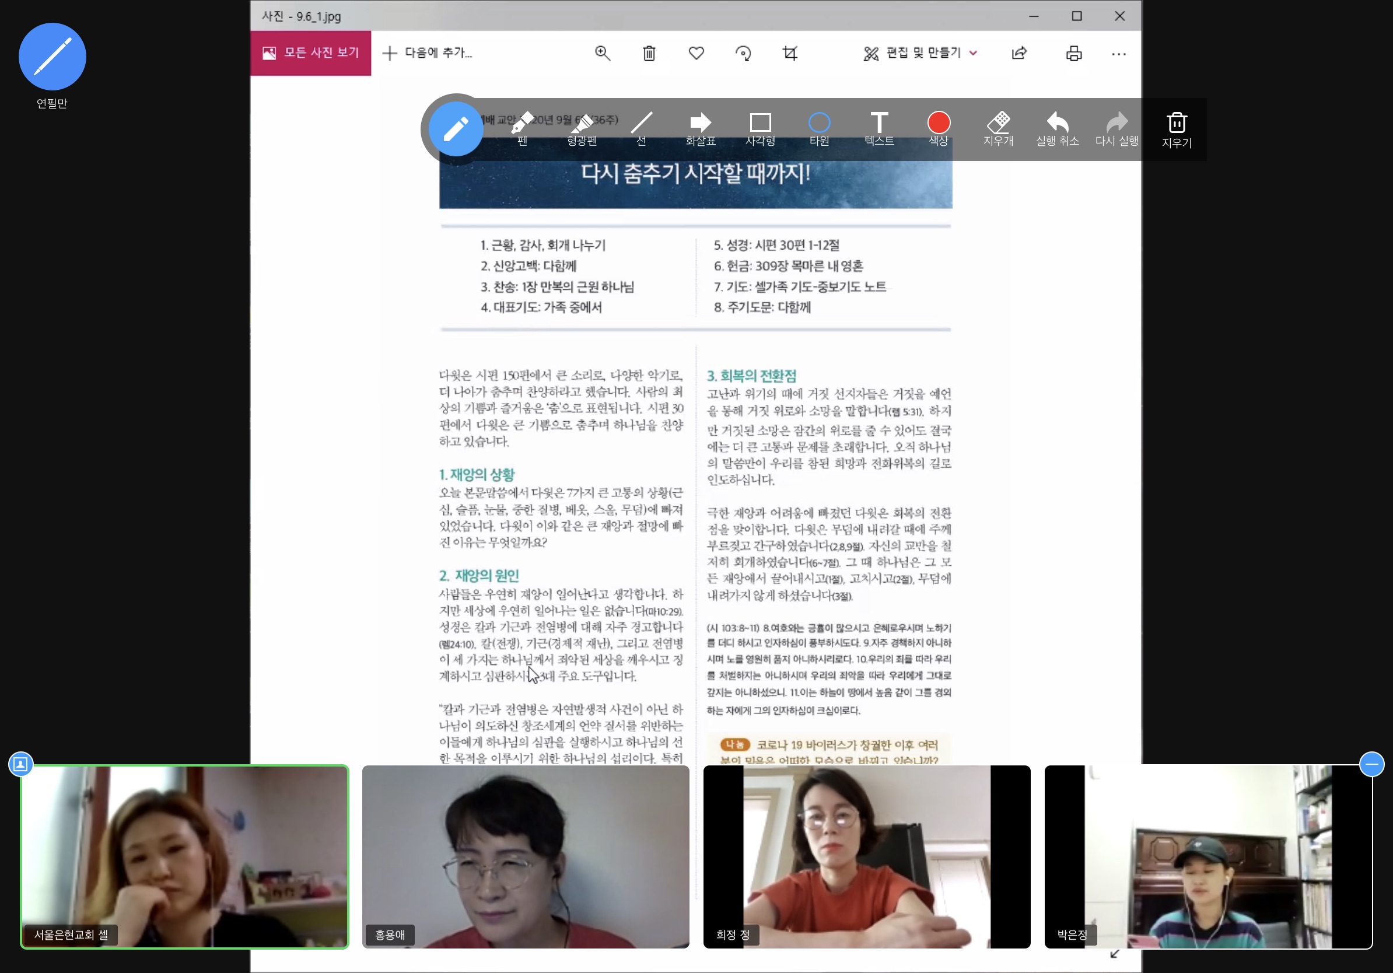Click the window title '사진 - 9.6_1.jpg'
This screenshot has height=973, width=1393.
(302, 16)
